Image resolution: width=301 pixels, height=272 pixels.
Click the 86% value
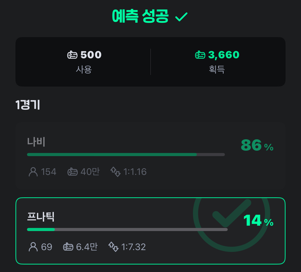pos(257,145)
